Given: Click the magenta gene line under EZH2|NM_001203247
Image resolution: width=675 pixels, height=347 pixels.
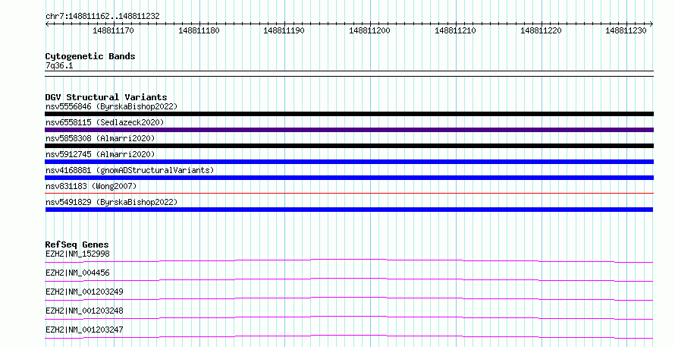Looking at the screenshot, I should click(349, 336).
